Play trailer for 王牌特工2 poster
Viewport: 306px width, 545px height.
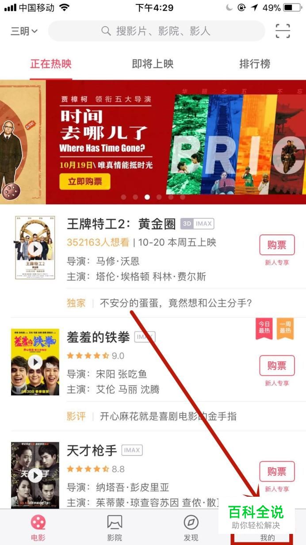[35, 248]
